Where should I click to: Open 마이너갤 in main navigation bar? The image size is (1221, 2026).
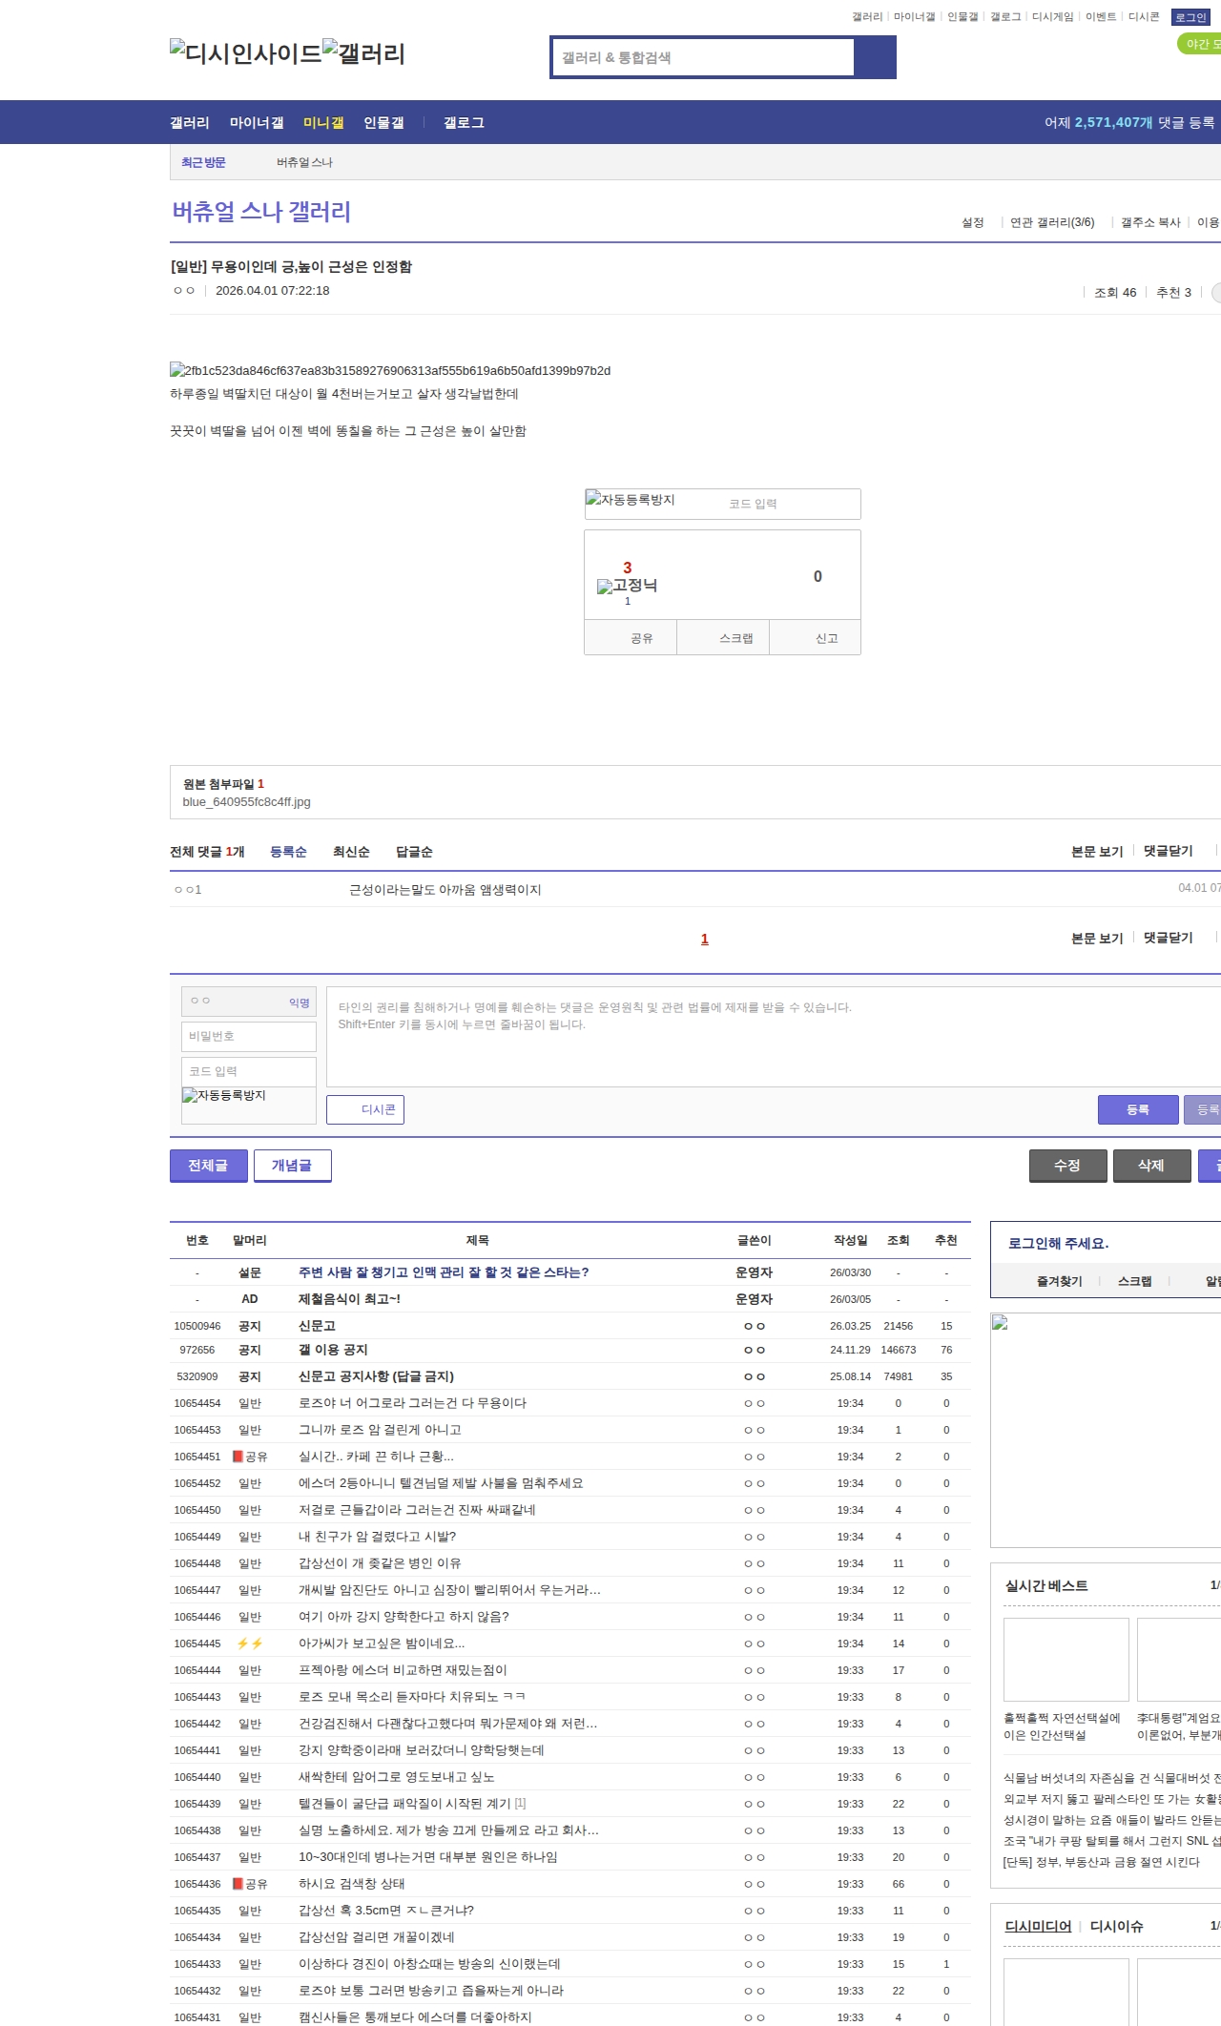pyautogui.click(x=257, y=123)
